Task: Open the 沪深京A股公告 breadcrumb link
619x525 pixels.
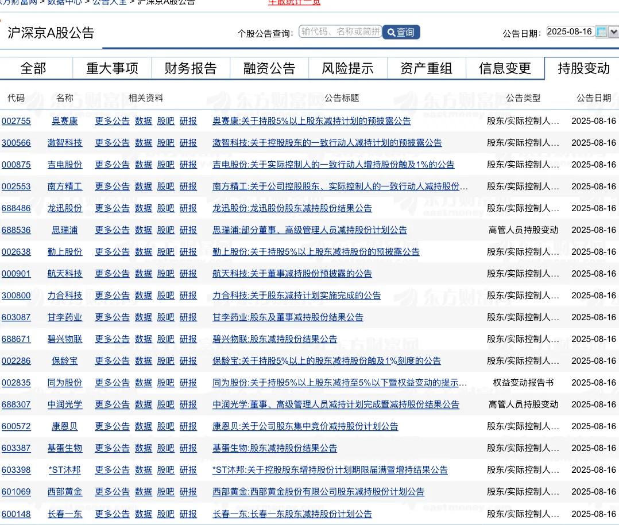Action: click(166, 2)
